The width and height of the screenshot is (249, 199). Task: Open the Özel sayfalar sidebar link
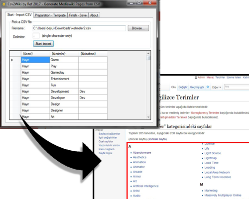[x=106, y=141]
